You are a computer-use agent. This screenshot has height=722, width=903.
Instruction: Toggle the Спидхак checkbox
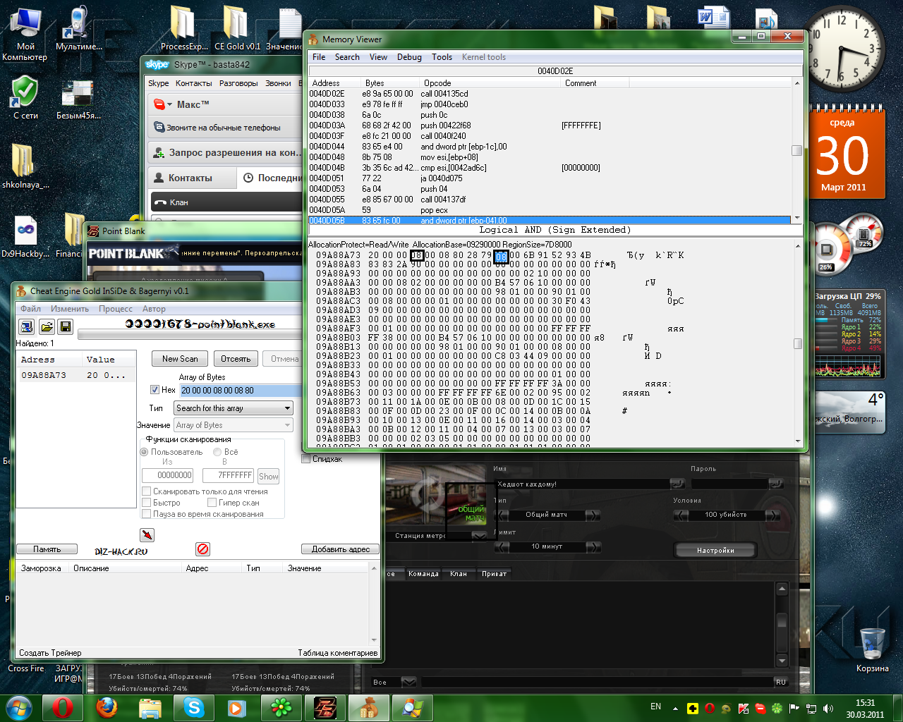305,458
